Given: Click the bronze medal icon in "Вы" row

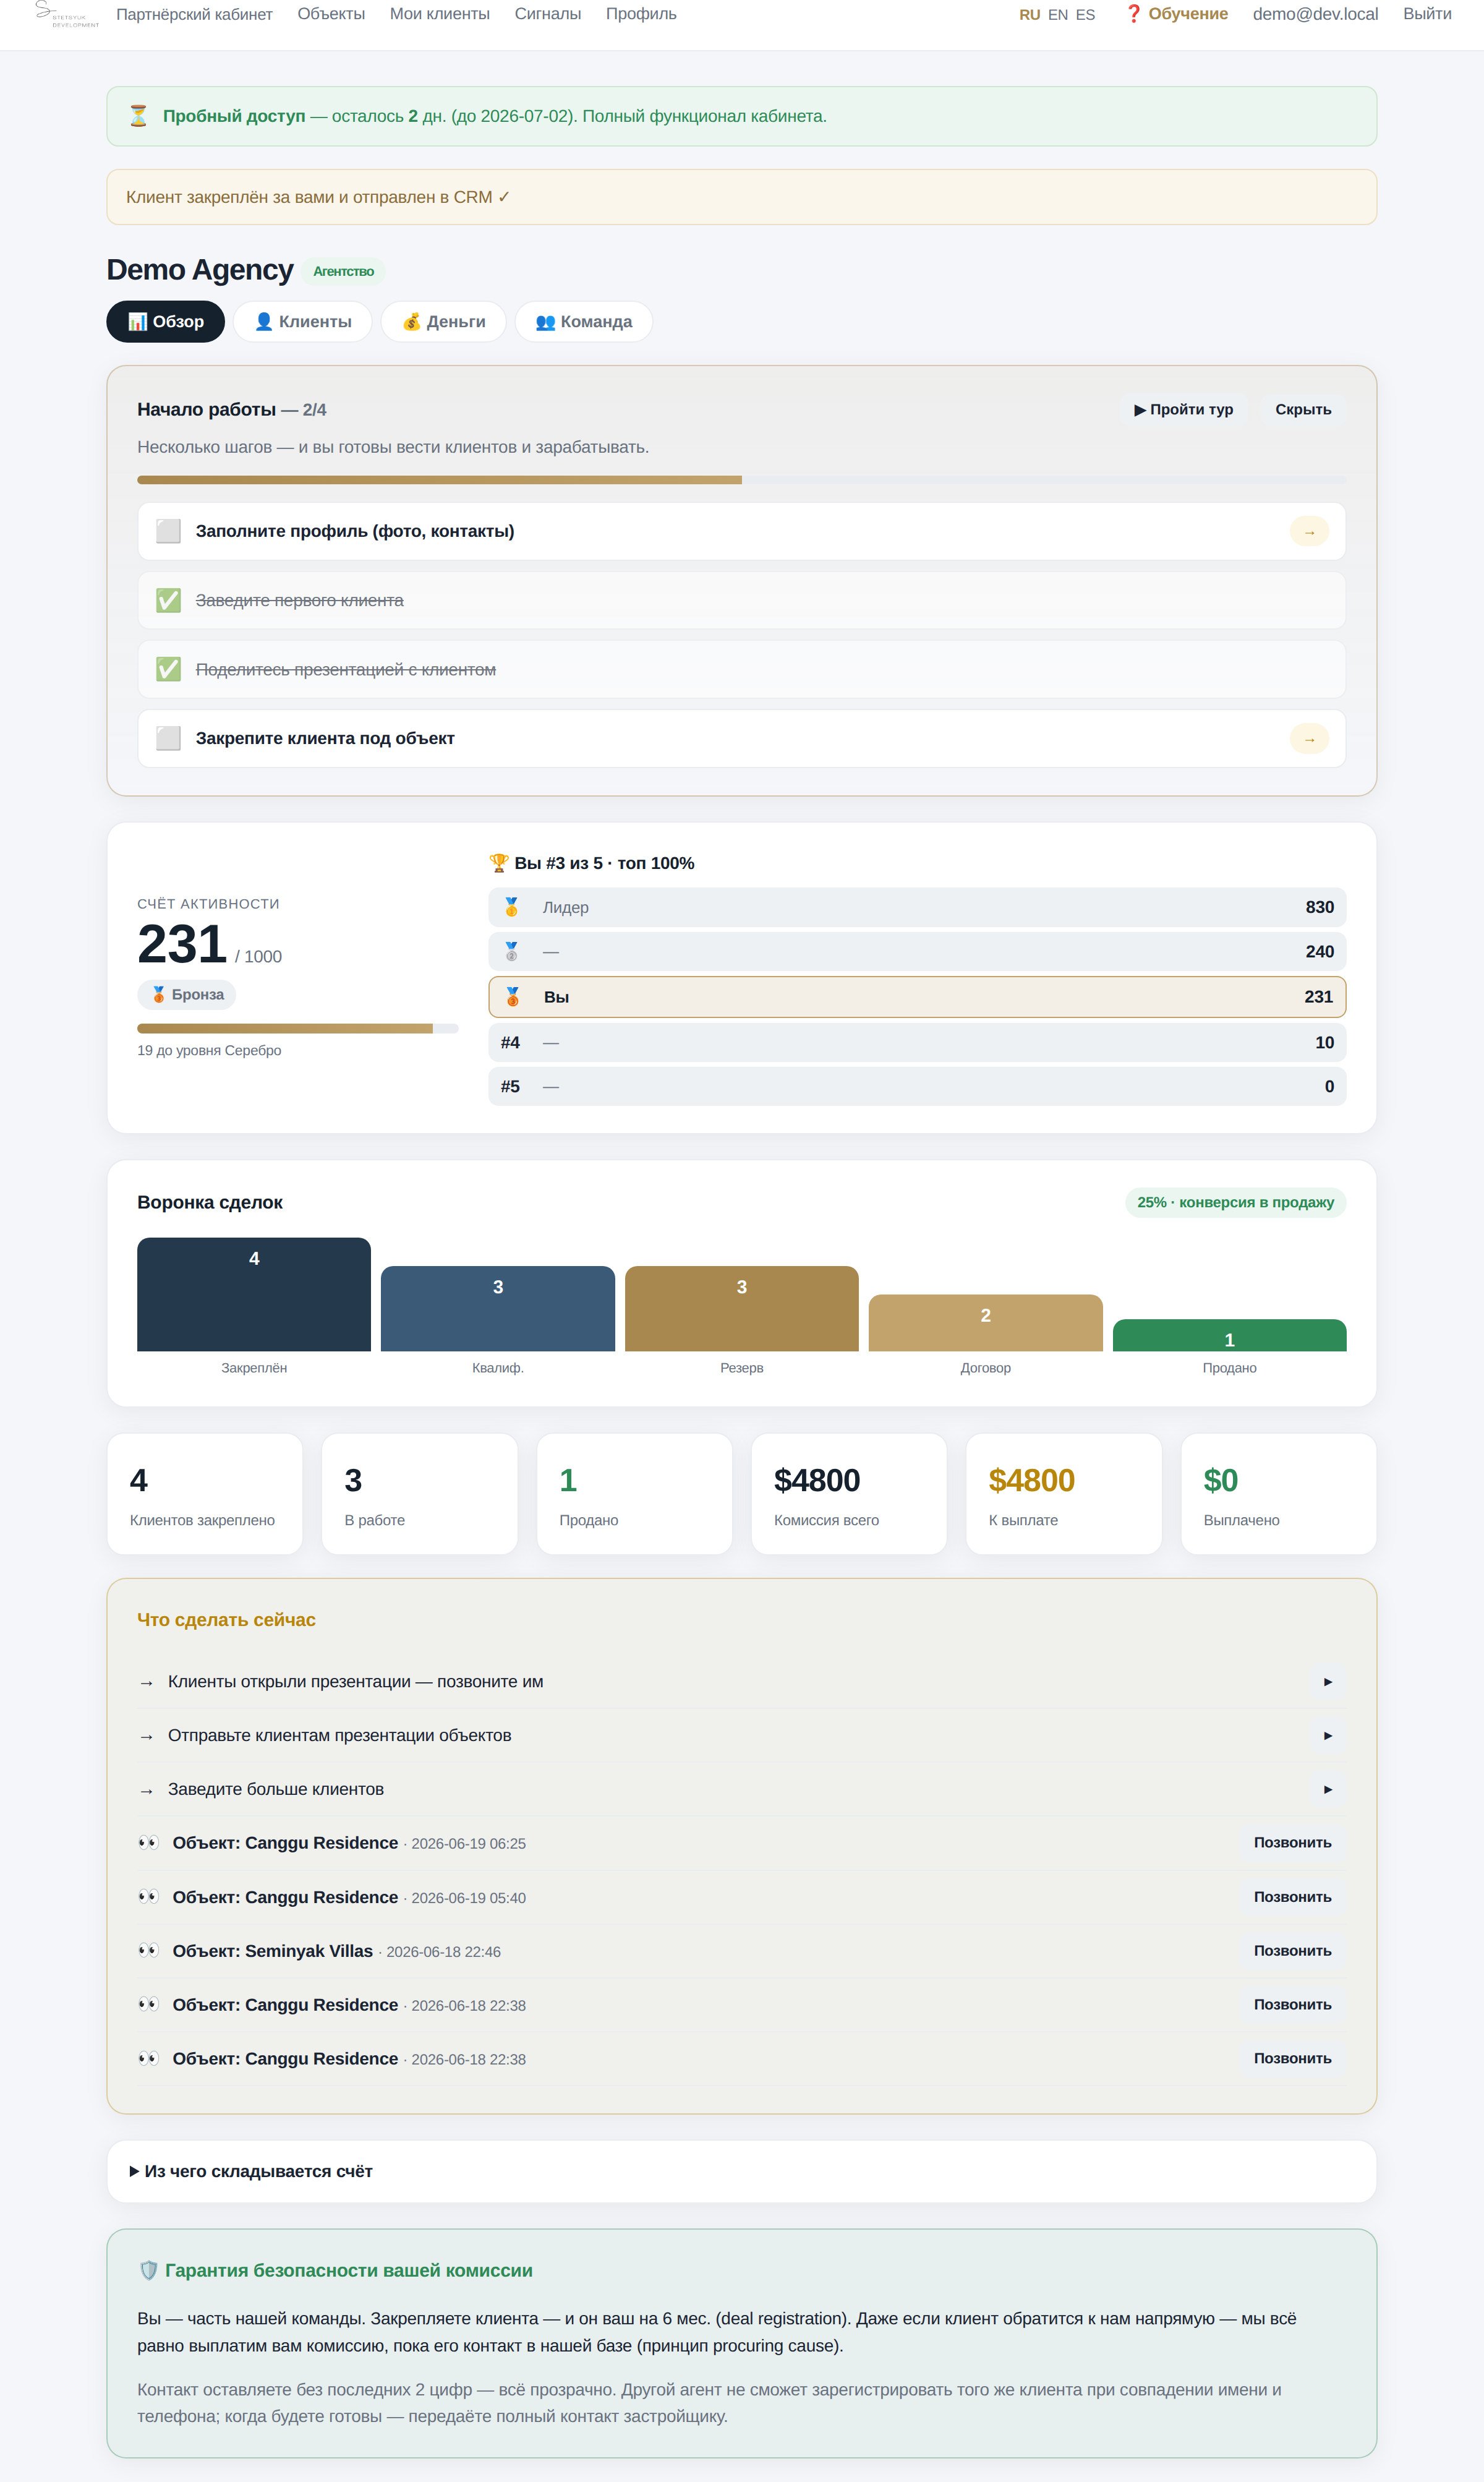Looking at the screenshot, I should 513,997.
